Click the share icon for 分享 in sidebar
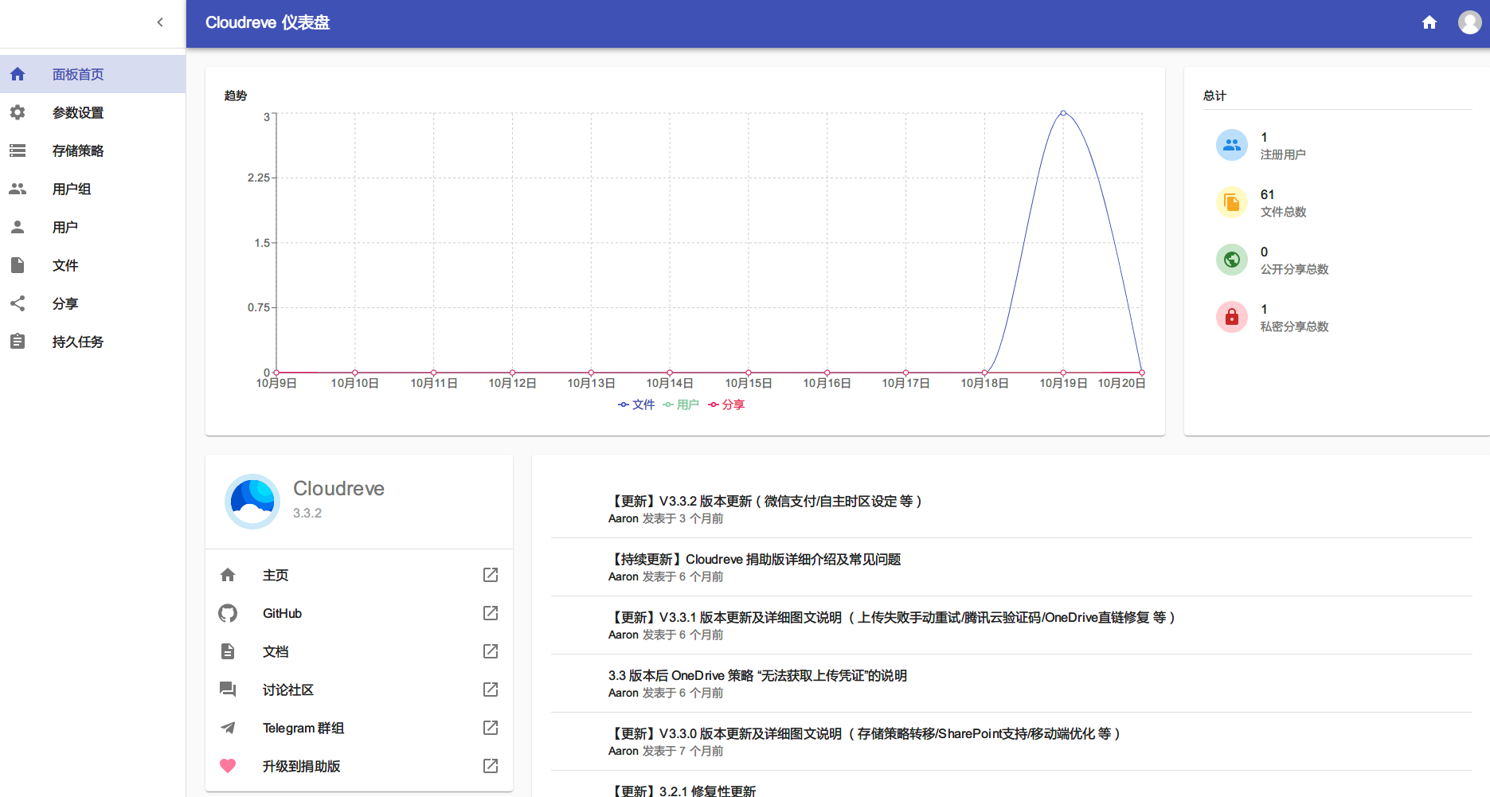Screen dimensions: 1490x797 click(x=18, y=303)
